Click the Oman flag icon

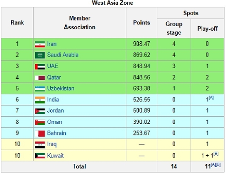point(40,122)
